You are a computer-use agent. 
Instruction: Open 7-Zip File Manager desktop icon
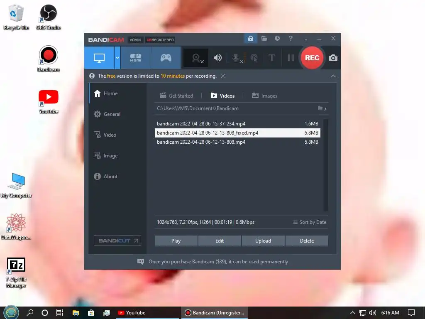point(16,272)
